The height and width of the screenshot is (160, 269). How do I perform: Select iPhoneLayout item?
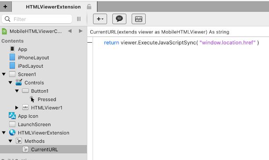point(33,58)
